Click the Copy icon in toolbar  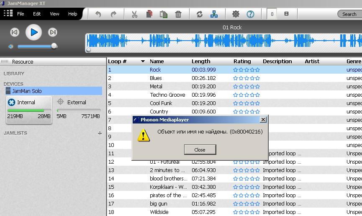pyautogui.click(x=149, y=14)
